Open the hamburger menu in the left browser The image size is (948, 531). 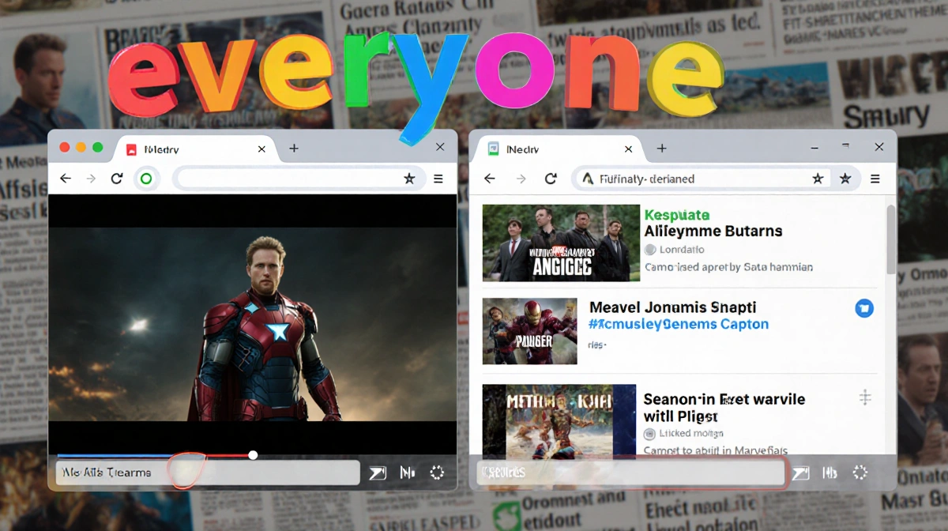(x=438, y=179)
